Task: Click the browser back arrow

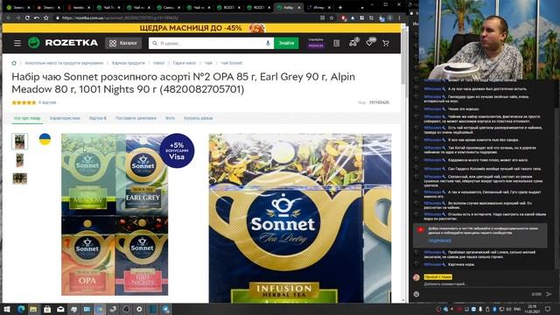Action: tap(9, 17)
